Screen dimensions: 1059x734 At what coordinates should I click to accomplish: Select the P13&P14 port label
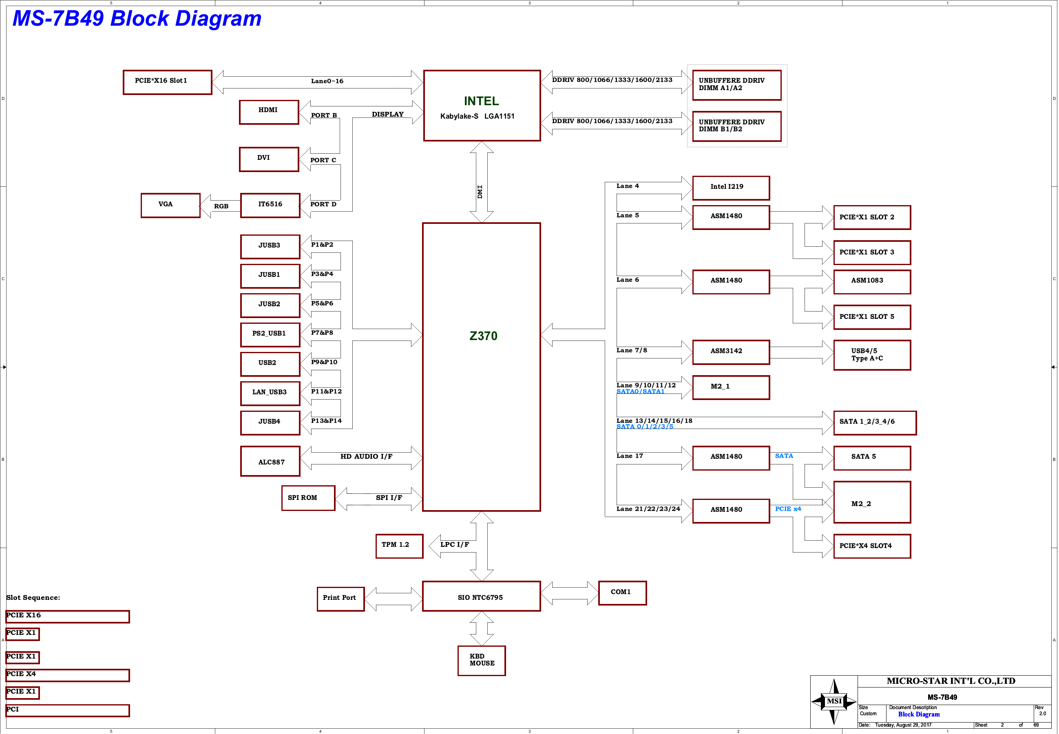coord(326,421)
